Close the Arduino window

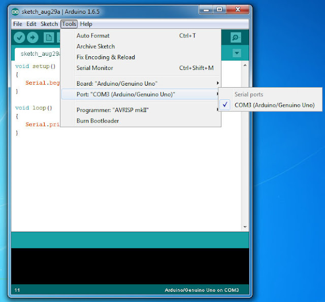tap(238, 10)
